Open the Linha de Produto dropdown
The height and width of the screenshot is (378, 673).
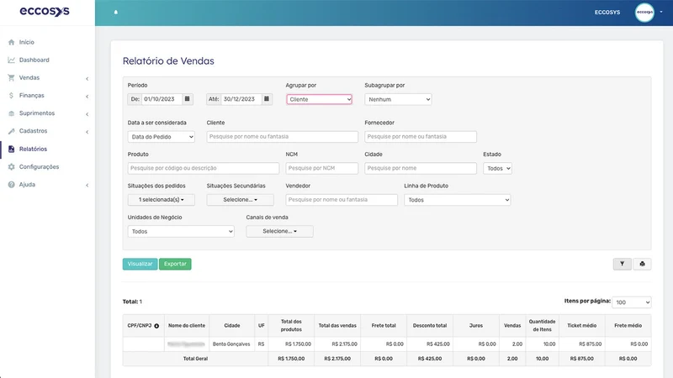point(457,200)
